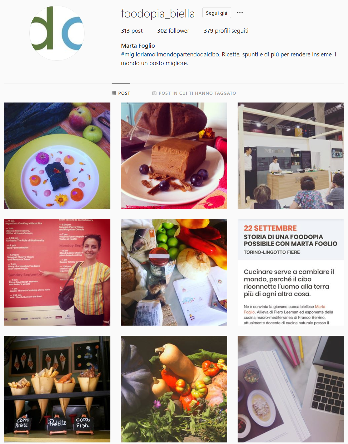Switch to the POST tab
348x444 pixels.
coord(121,93)
